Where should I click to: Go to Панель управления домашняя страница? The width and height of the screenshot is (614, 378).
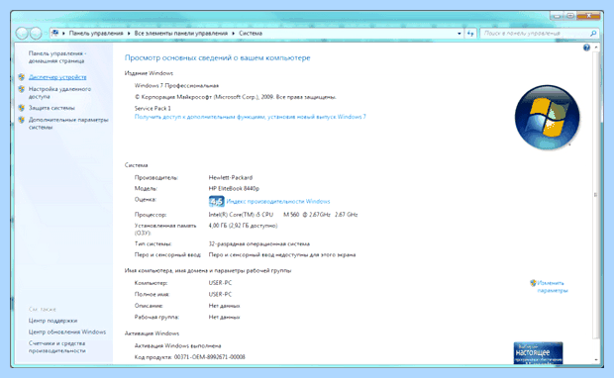(x=57, y=57)
